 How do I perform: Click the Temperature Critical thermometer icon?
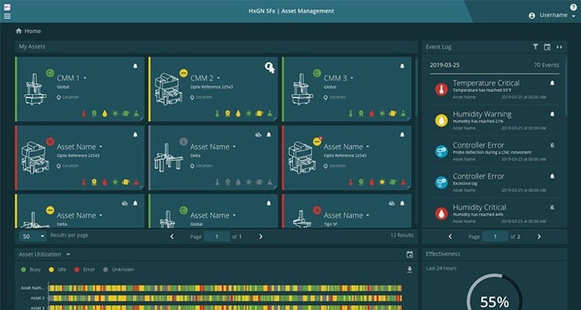click(x=441, y=89)
